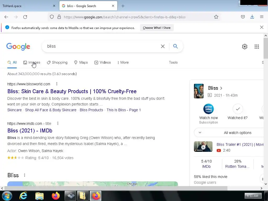Click the 6:33 AM taskbar clock
Viewport: 268px width, 201px height.
coord(253,196)
